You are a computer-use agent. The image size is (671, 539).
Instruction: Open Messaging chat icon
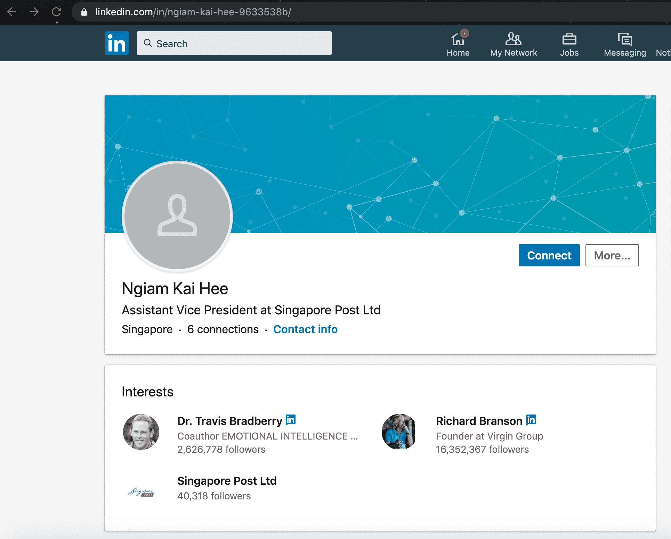(x=625, y=39)
